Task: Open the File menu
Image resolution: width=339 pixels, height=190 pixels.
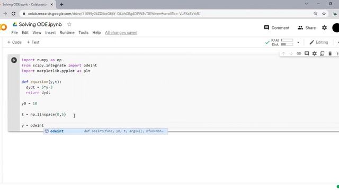Action: (14, 33)
